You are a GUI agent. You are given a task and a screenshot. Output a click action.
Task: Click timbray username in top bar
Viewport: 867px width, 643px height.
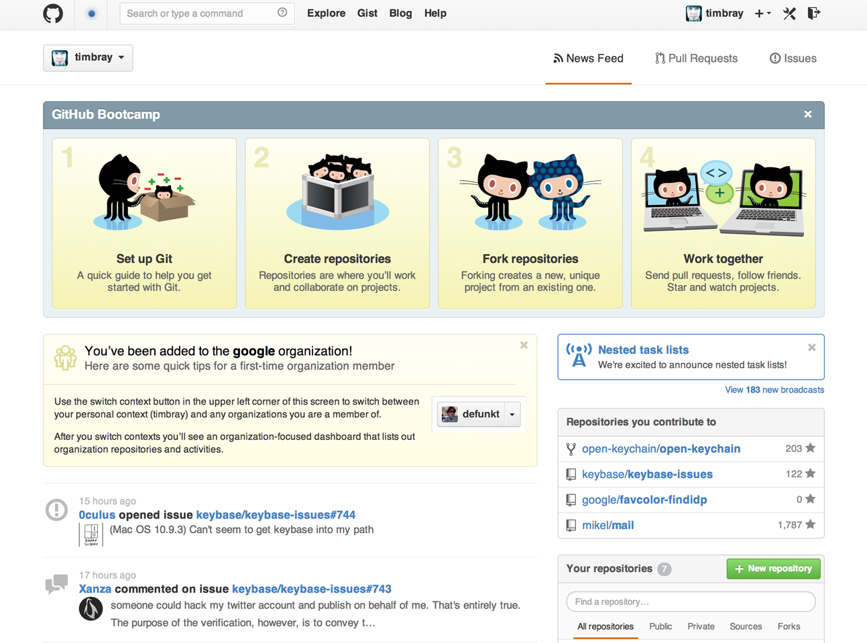click(x=724, y=13)
